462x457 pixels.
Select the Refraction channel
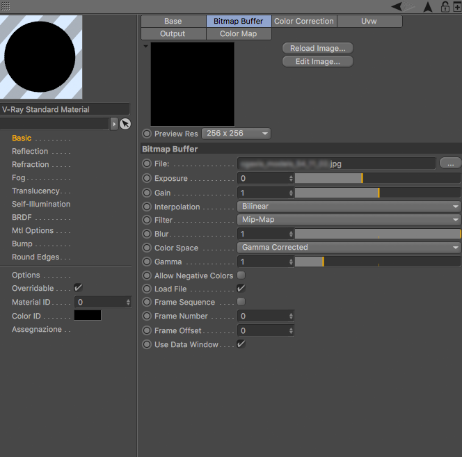click(x=31, y=164)
